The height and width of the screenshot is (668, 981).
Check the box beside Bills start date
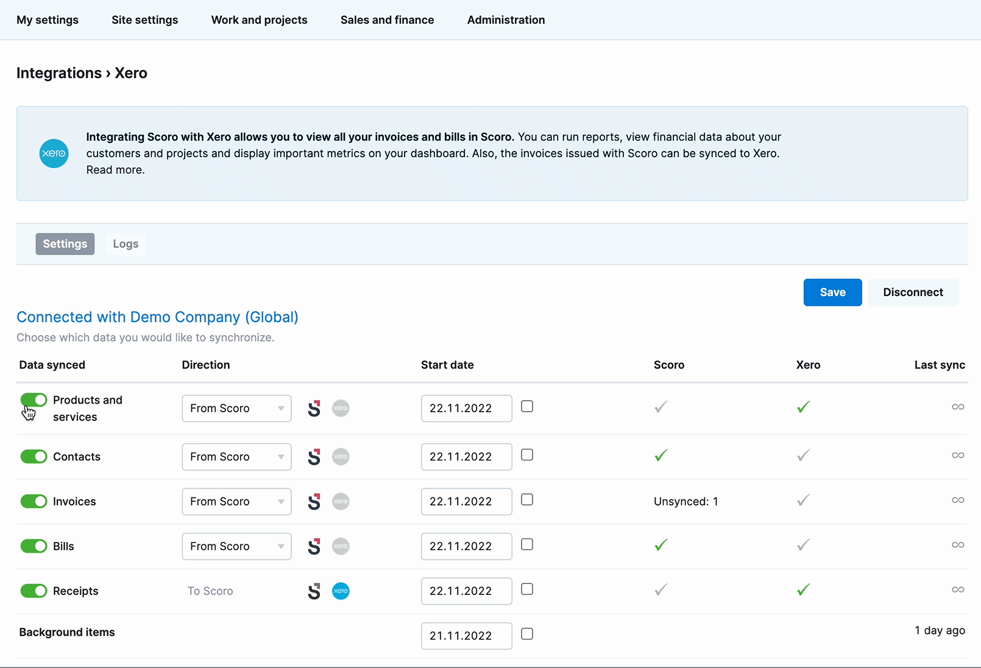tap(527, 544)
